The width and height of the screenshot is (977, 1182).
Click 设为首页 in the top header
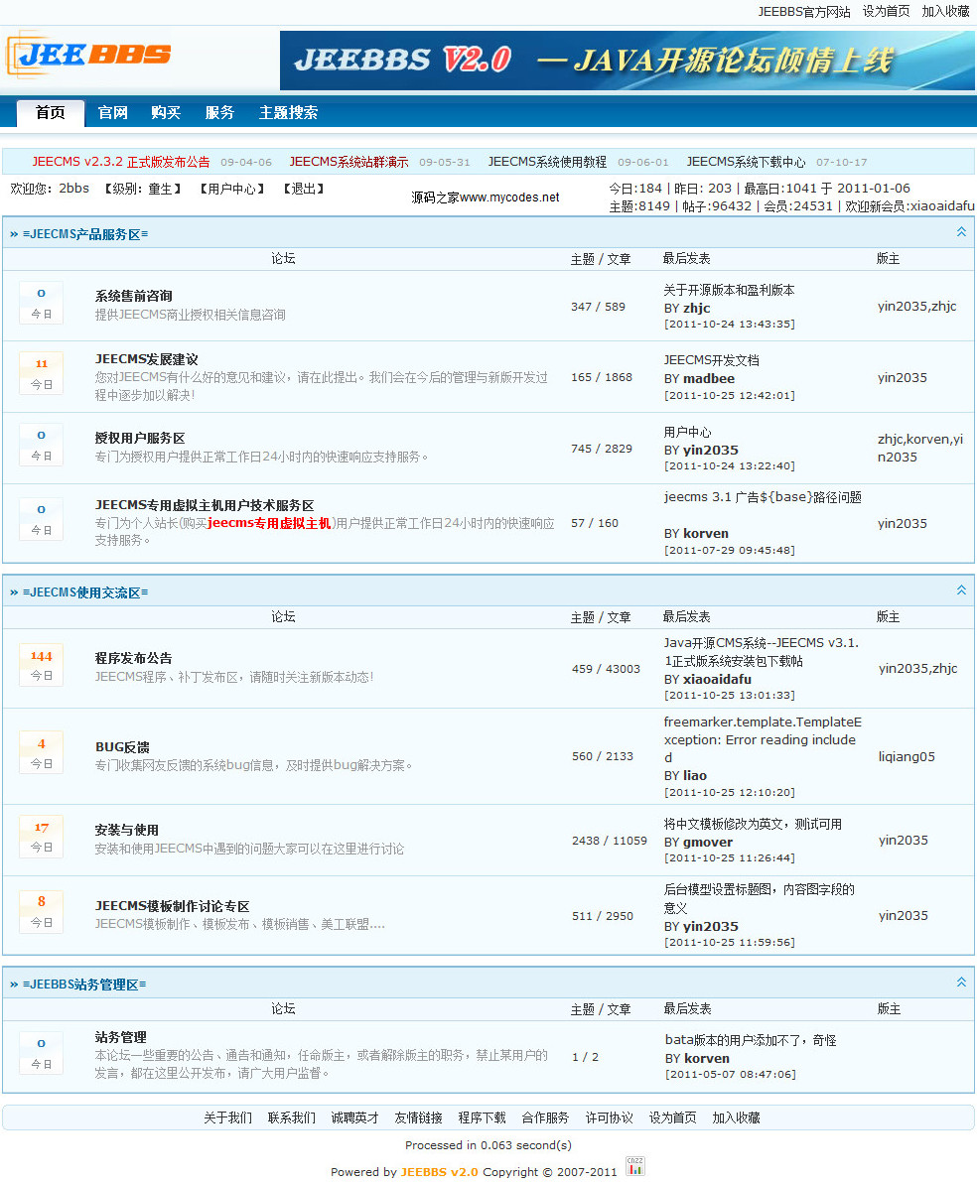(887, 11)
